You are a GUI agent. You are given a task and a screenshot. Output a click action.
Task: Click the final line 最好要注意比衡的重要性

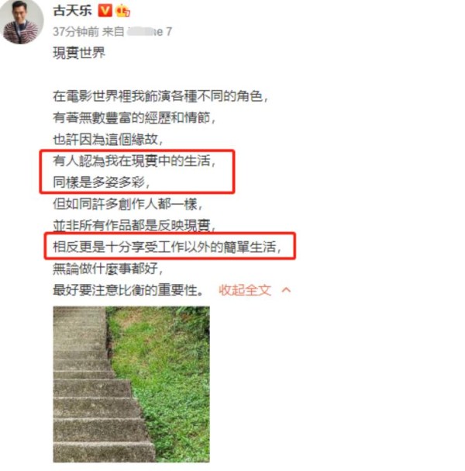pos(128,290)
